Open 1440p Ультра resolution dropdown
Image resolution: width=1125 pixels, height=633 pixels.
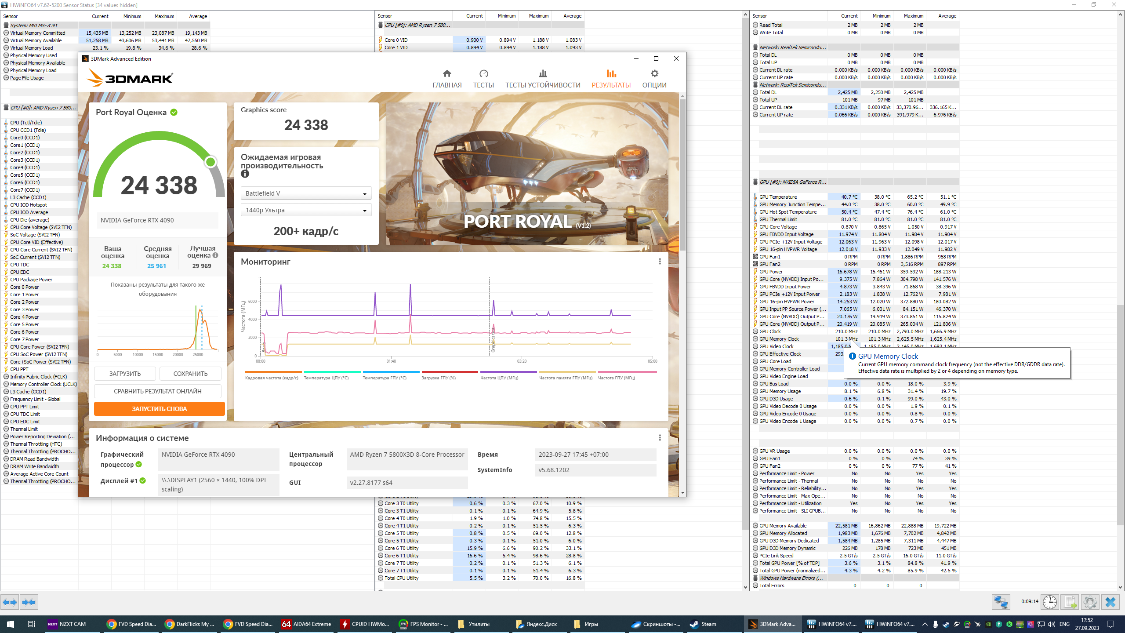(x=306, y=210)
